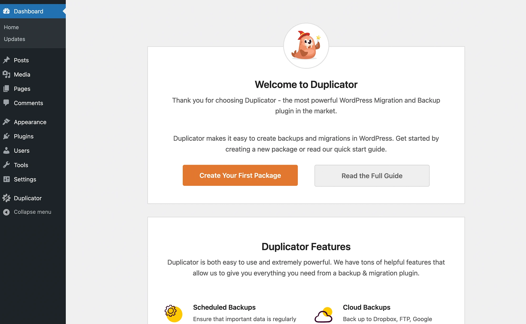
Task: Select the Pages menu item
Action: coord(22,88)
